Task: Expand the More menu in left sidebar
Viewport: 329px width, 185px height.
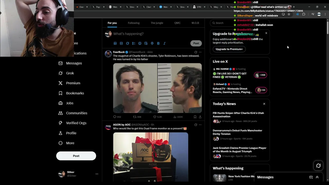Action: (67, 143)
